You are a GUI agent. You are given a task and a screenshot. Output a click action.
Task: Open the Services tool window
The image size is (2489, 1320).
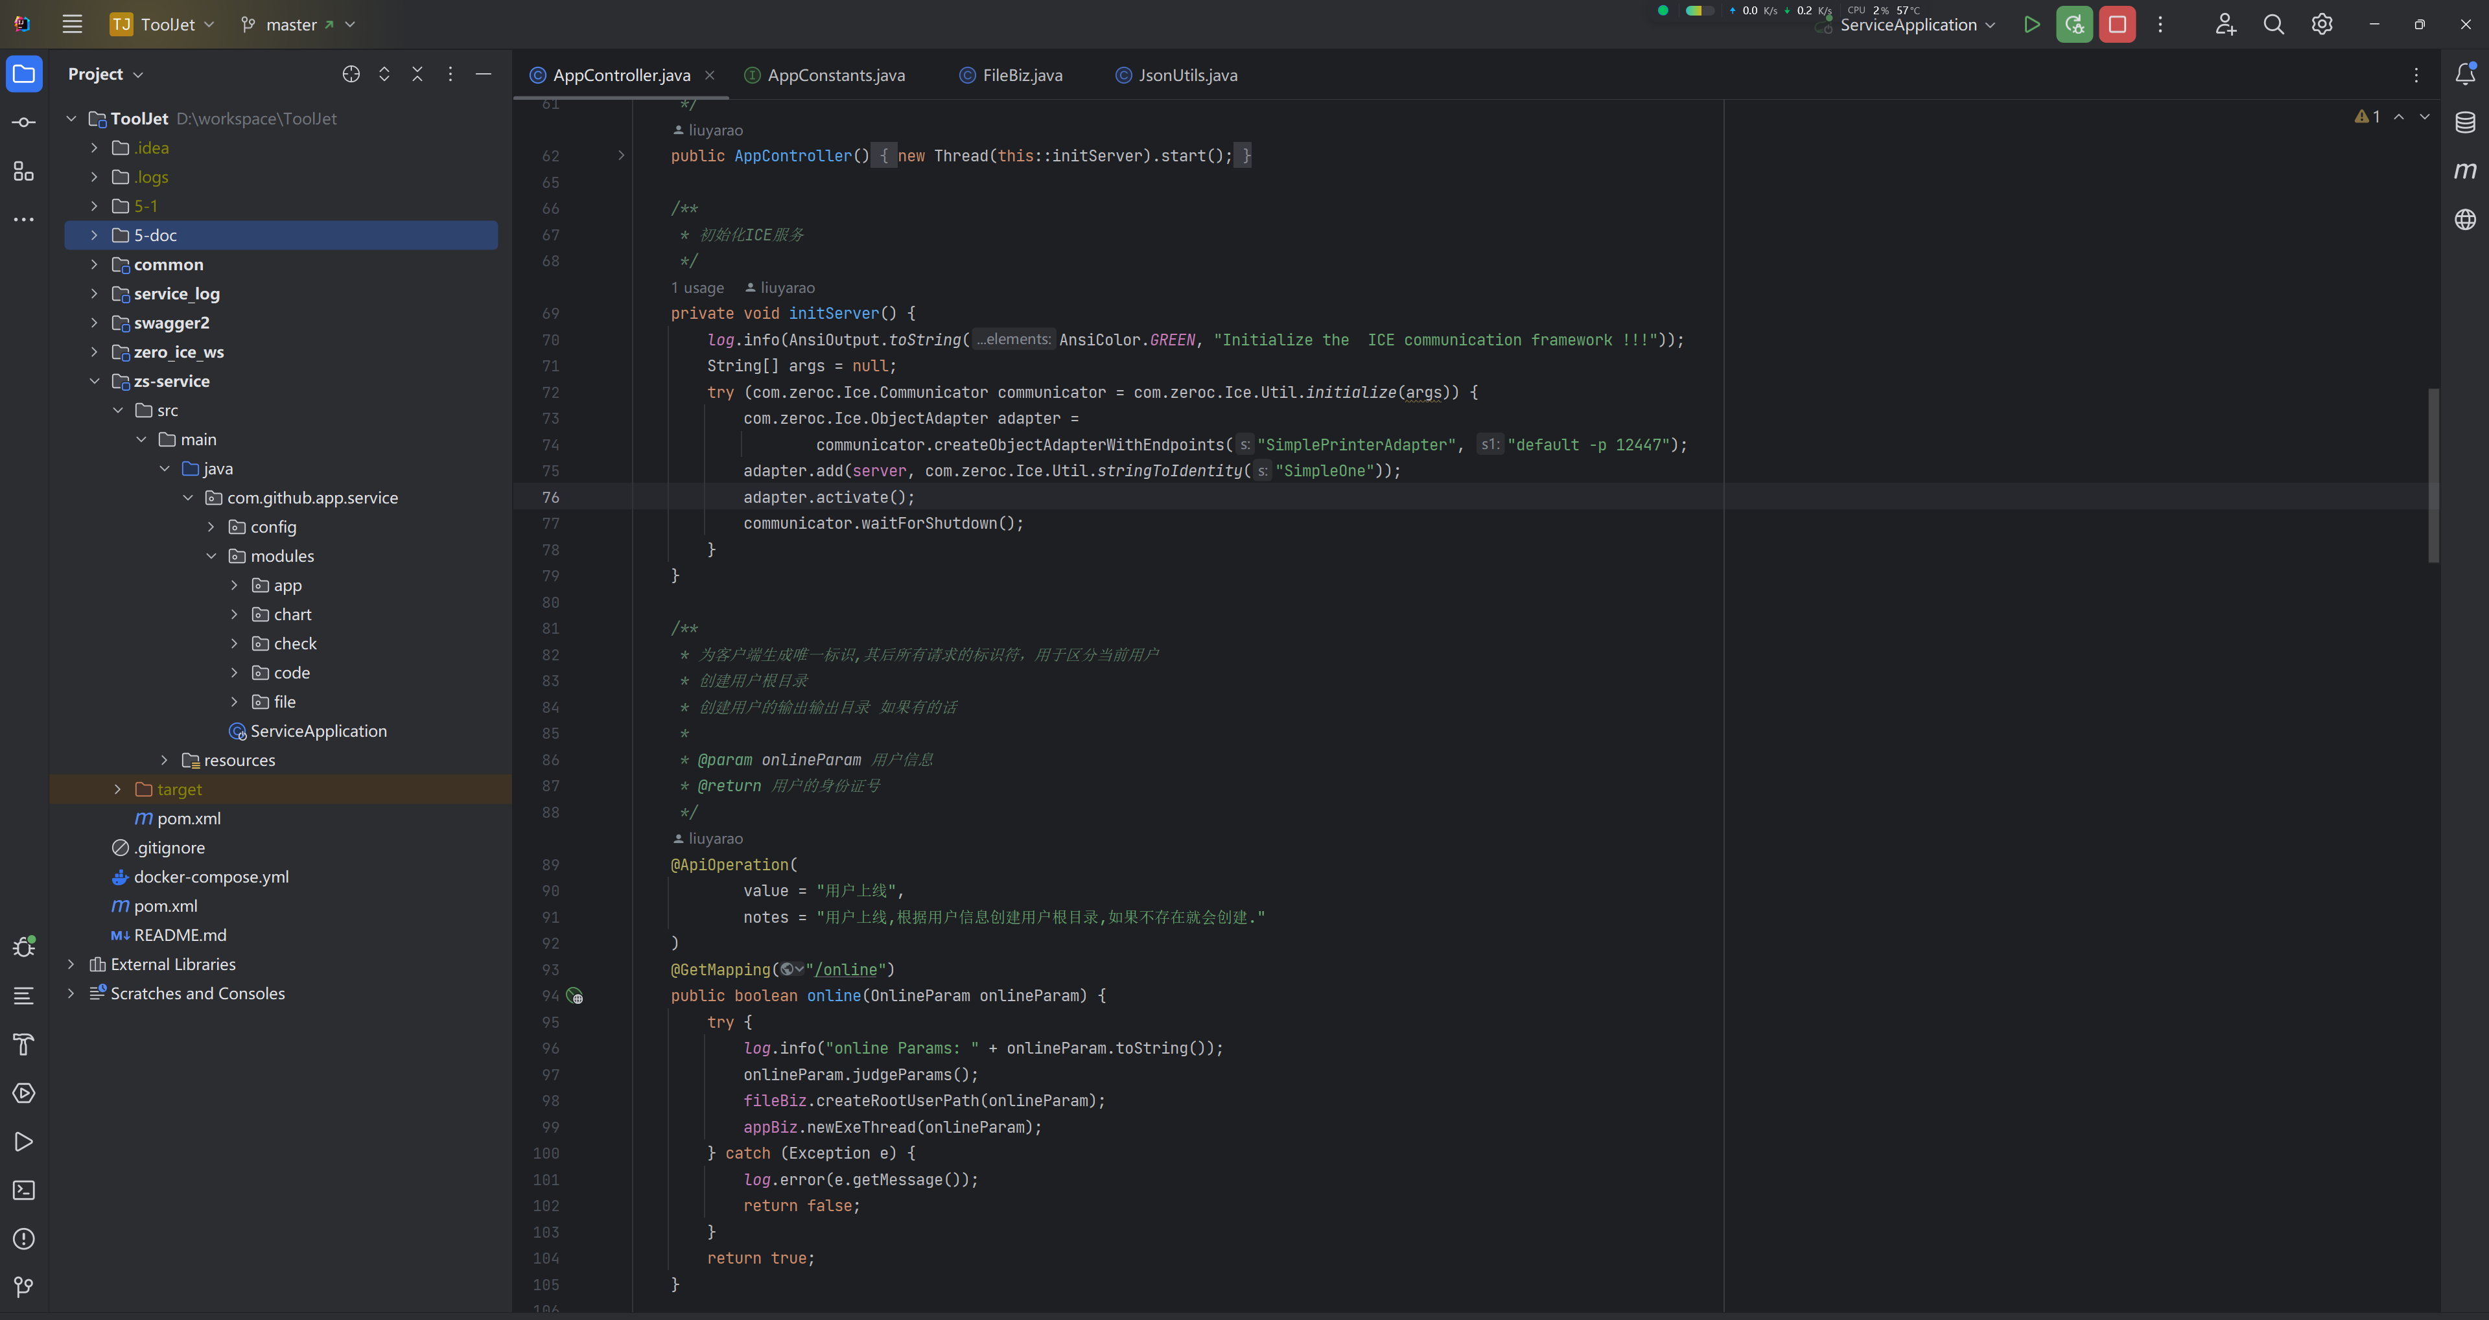pyautogui.click(x=24, y=1093)
